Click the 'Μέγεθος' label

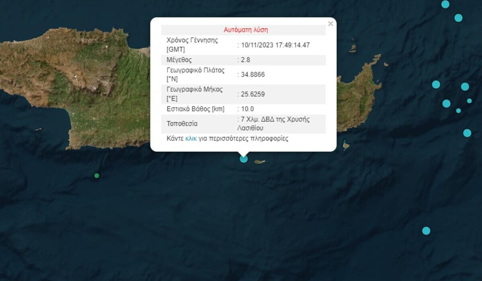click(179, 60)
